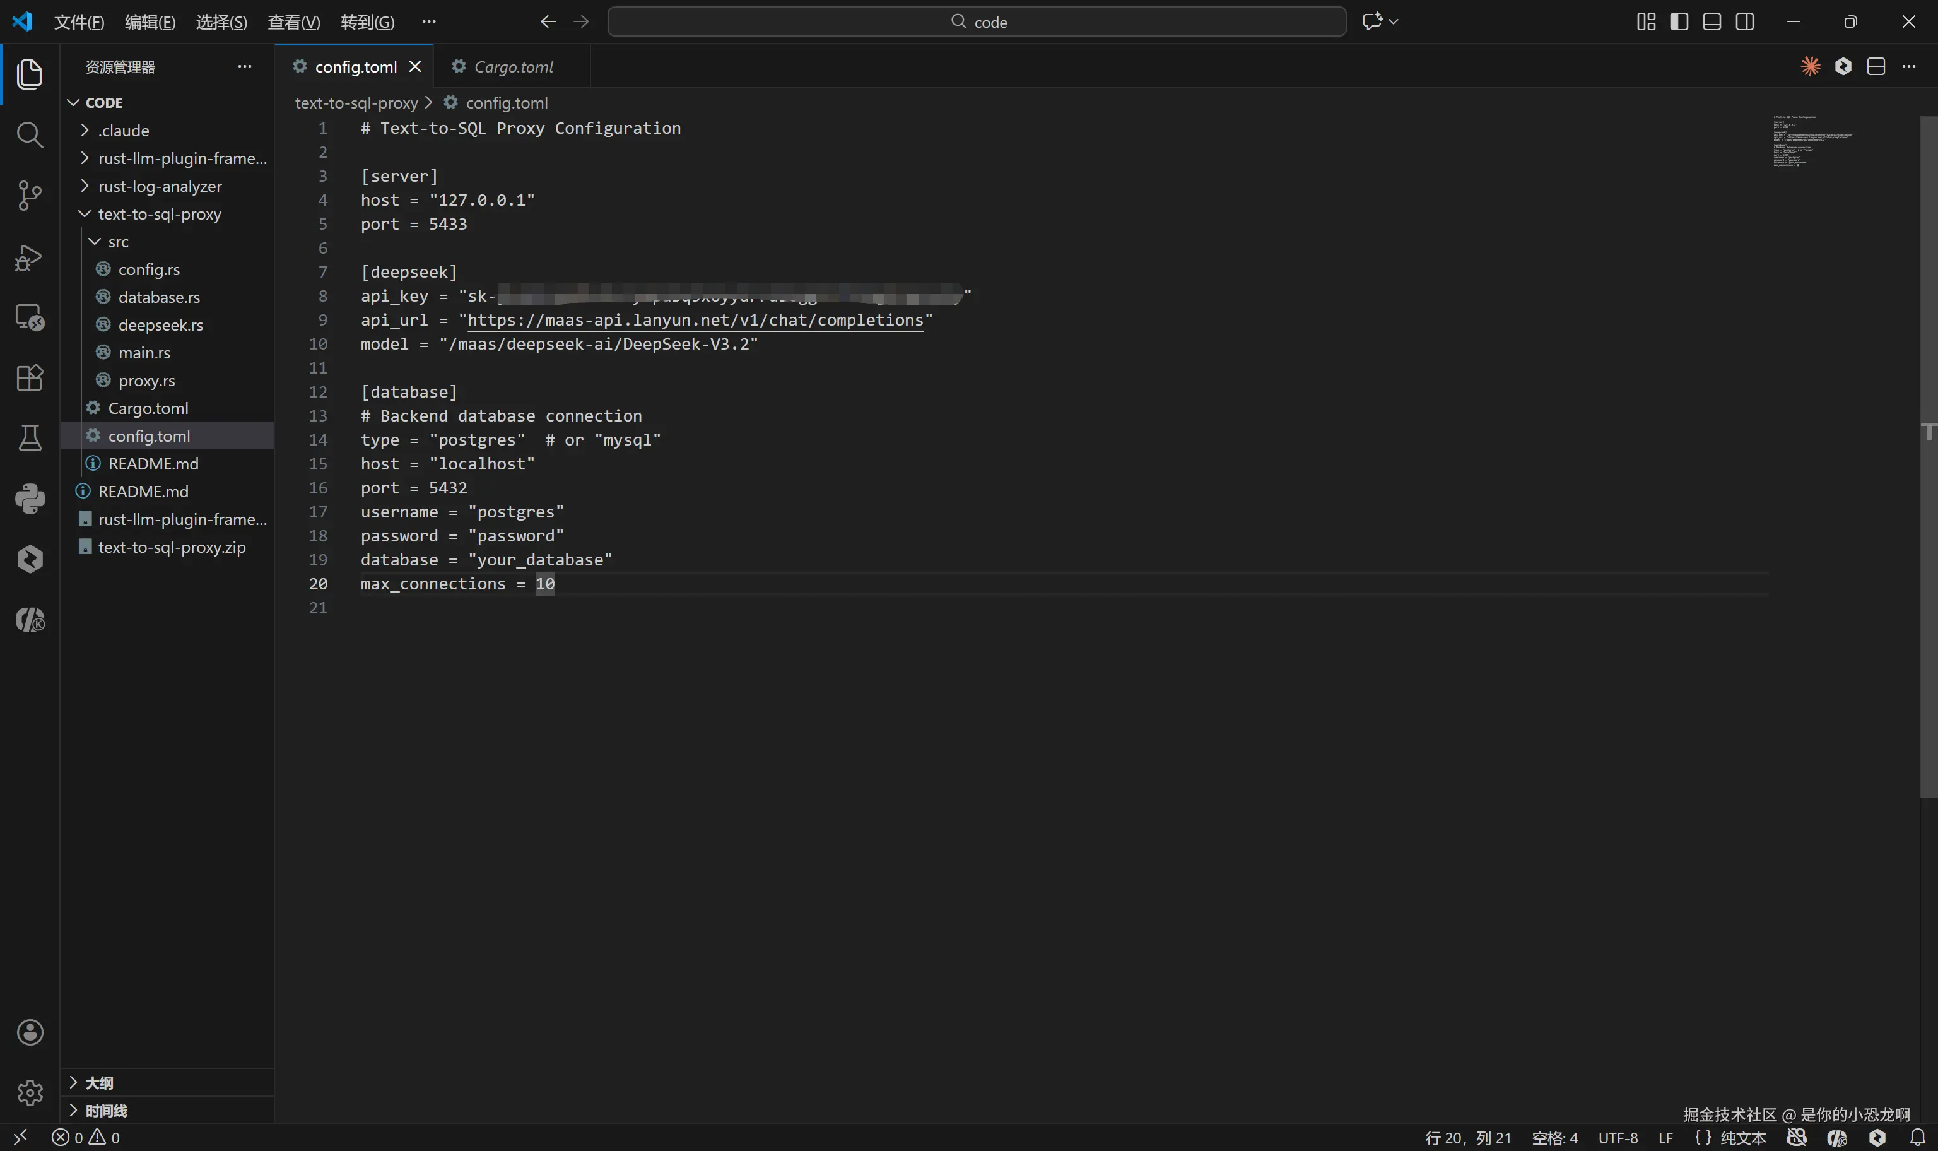Toggle the bottom panel visibility
Image resolution: width=1938 pixels, height=1151 pixels.
pyautogui.click(x=1712, y=21)
